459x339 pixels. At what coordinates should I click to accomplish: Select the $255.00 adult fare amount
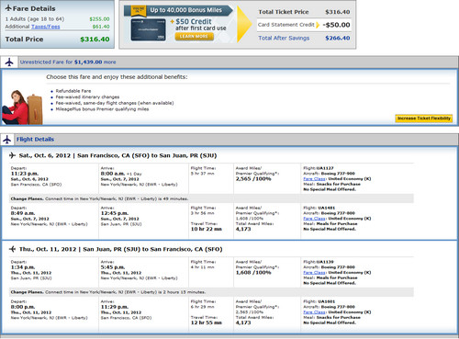click(x=99, y=19)
